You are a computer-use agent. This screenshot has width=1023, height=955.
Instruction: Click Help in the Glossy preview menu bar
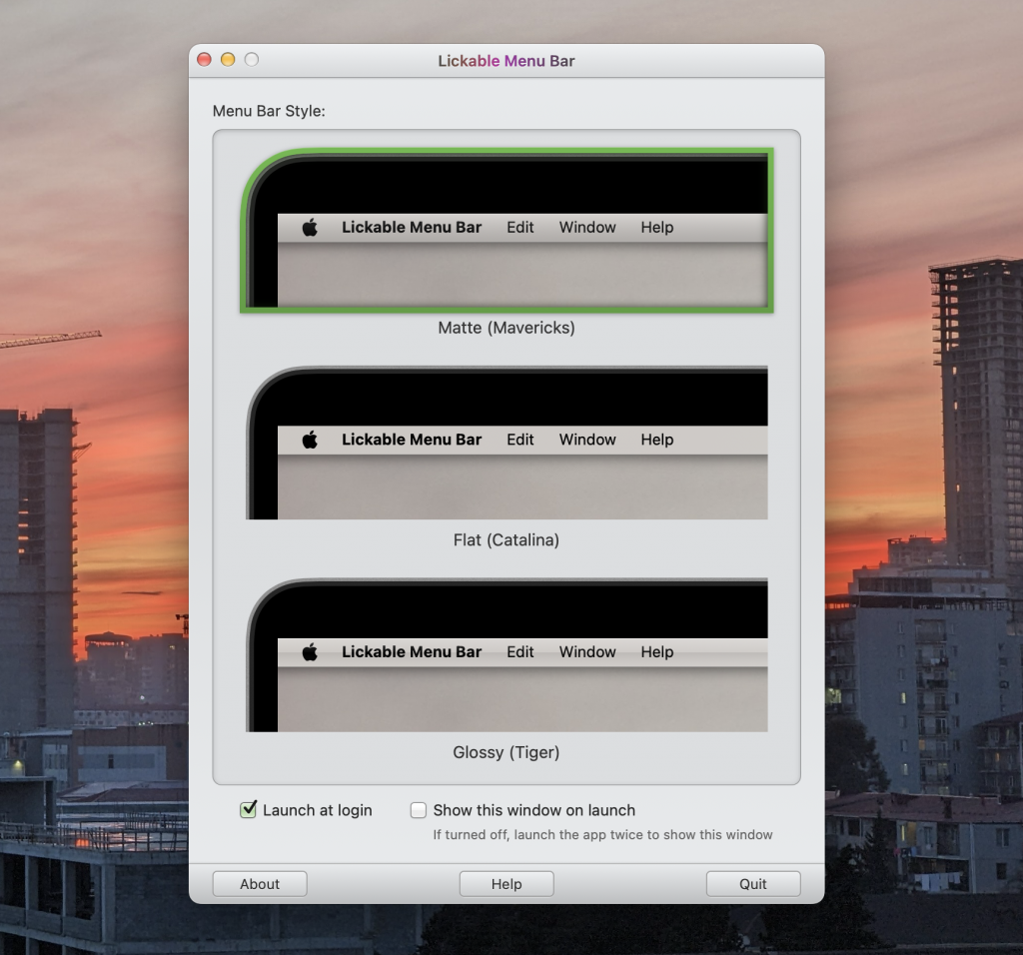click(657, 652)
